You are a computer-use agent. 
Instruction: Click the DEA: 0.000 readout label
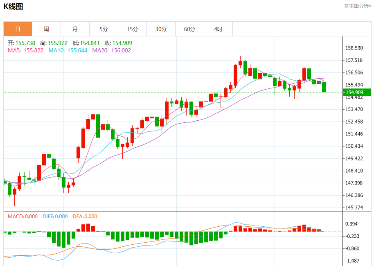click(85, 216)
